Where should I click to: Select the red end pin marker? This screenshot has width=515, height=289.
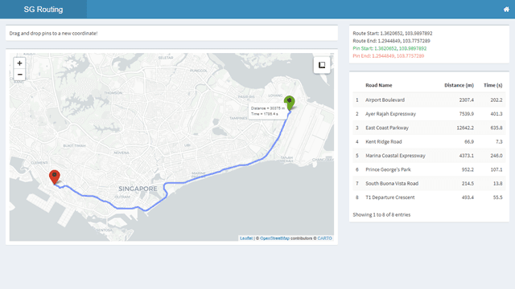[55, 177]
